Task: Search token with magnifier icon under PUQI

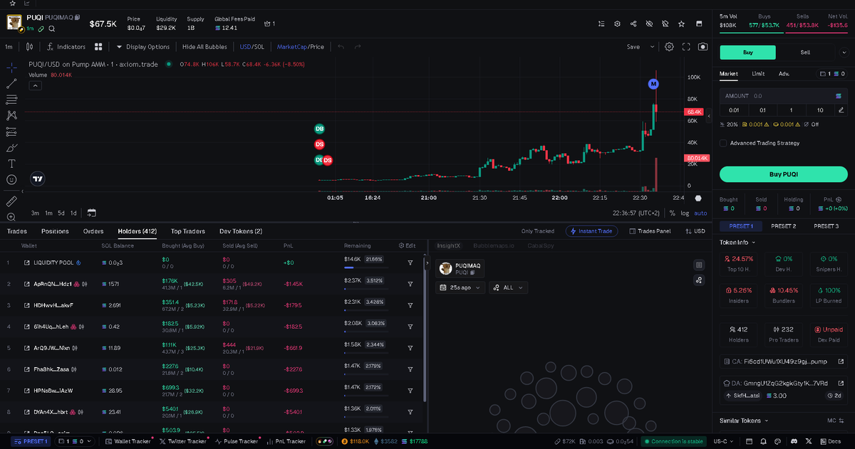Action: pyautogui.click(x=51, y=28)
